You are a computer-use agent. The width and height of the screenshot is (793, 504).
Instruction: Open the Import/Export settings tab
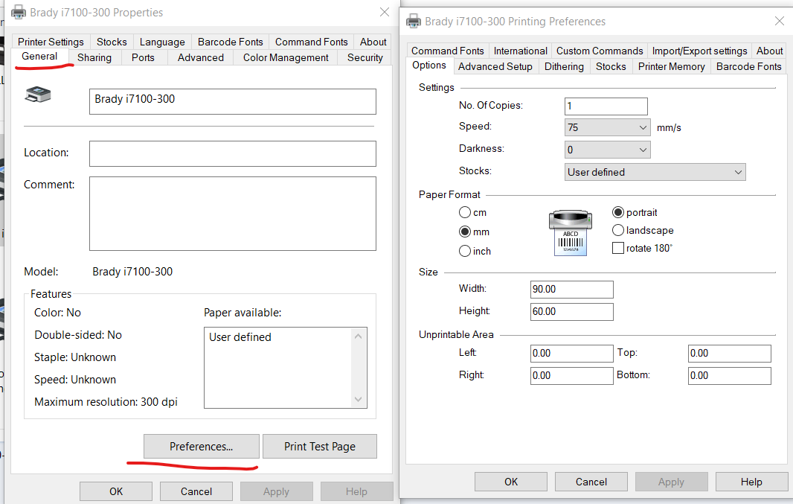pyautogui.click(x=699, y=51)
